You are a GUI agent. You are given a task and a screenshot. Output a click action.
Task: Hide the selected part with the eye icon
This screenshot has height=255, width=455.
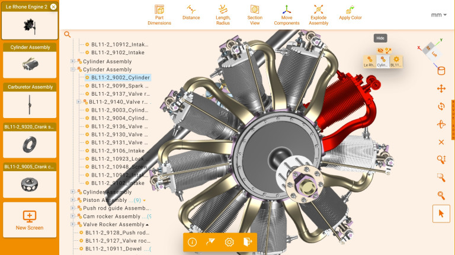pyautogui.click(x=380, y=51)
